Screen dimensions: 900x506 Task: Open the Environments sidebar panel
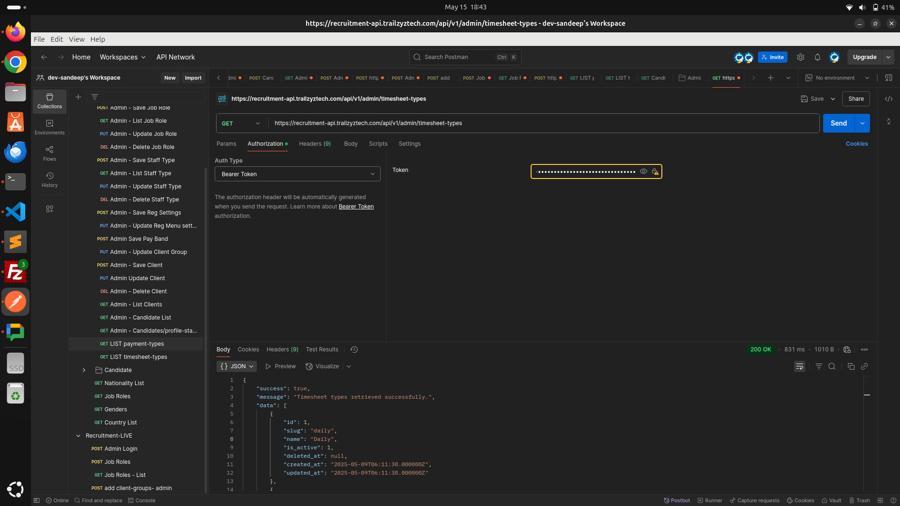pos(50,127)
